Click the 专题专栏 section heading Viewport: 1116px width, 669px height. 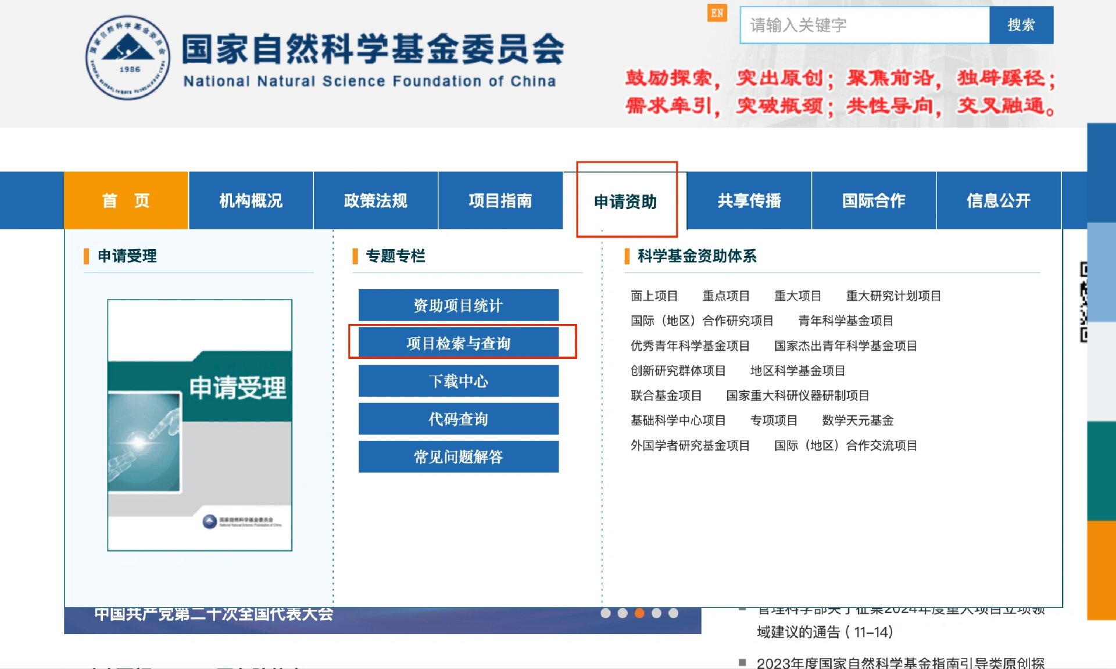tap(395, 256)
